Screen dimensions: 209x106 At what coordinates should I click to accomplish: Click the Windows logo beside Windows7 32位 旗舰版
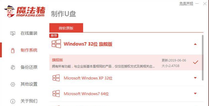(x=56, y=44)
